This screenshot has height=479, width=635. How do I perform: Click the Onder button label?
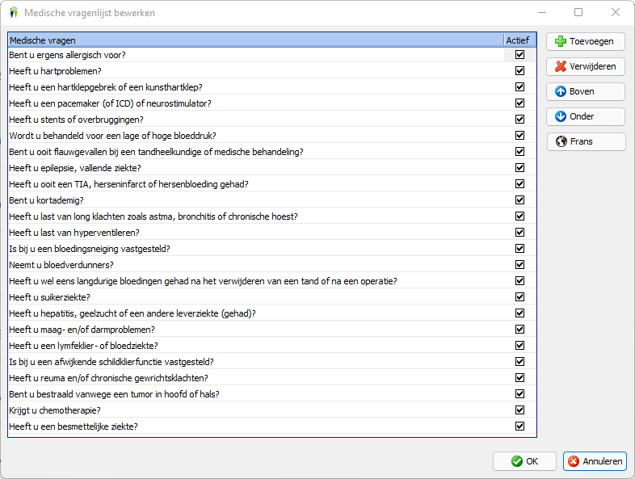click(582, 116)
